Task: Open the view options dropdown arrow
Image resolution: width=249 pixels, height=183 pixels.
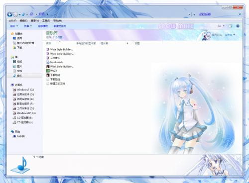Action: click(224, 26)
